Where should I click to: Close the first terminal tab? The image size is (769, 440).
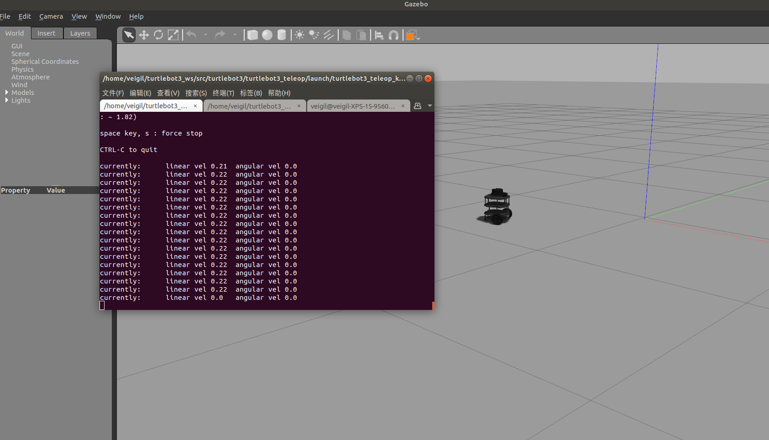[x=195, y=106]
